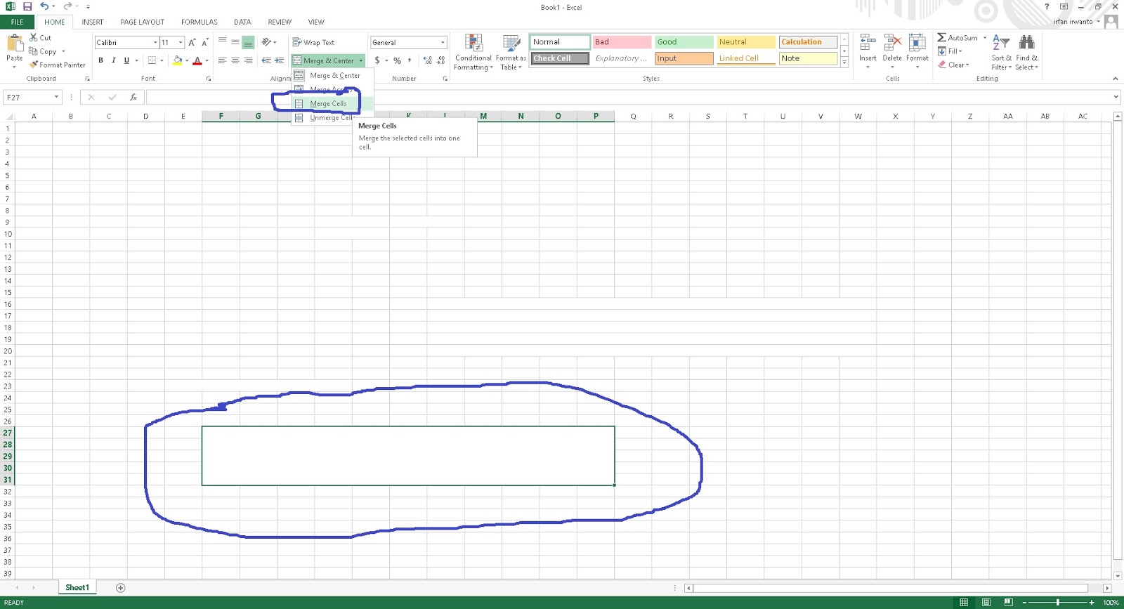
Task: Apply the Neutral cell style
Action: click(x=746, y=42)
